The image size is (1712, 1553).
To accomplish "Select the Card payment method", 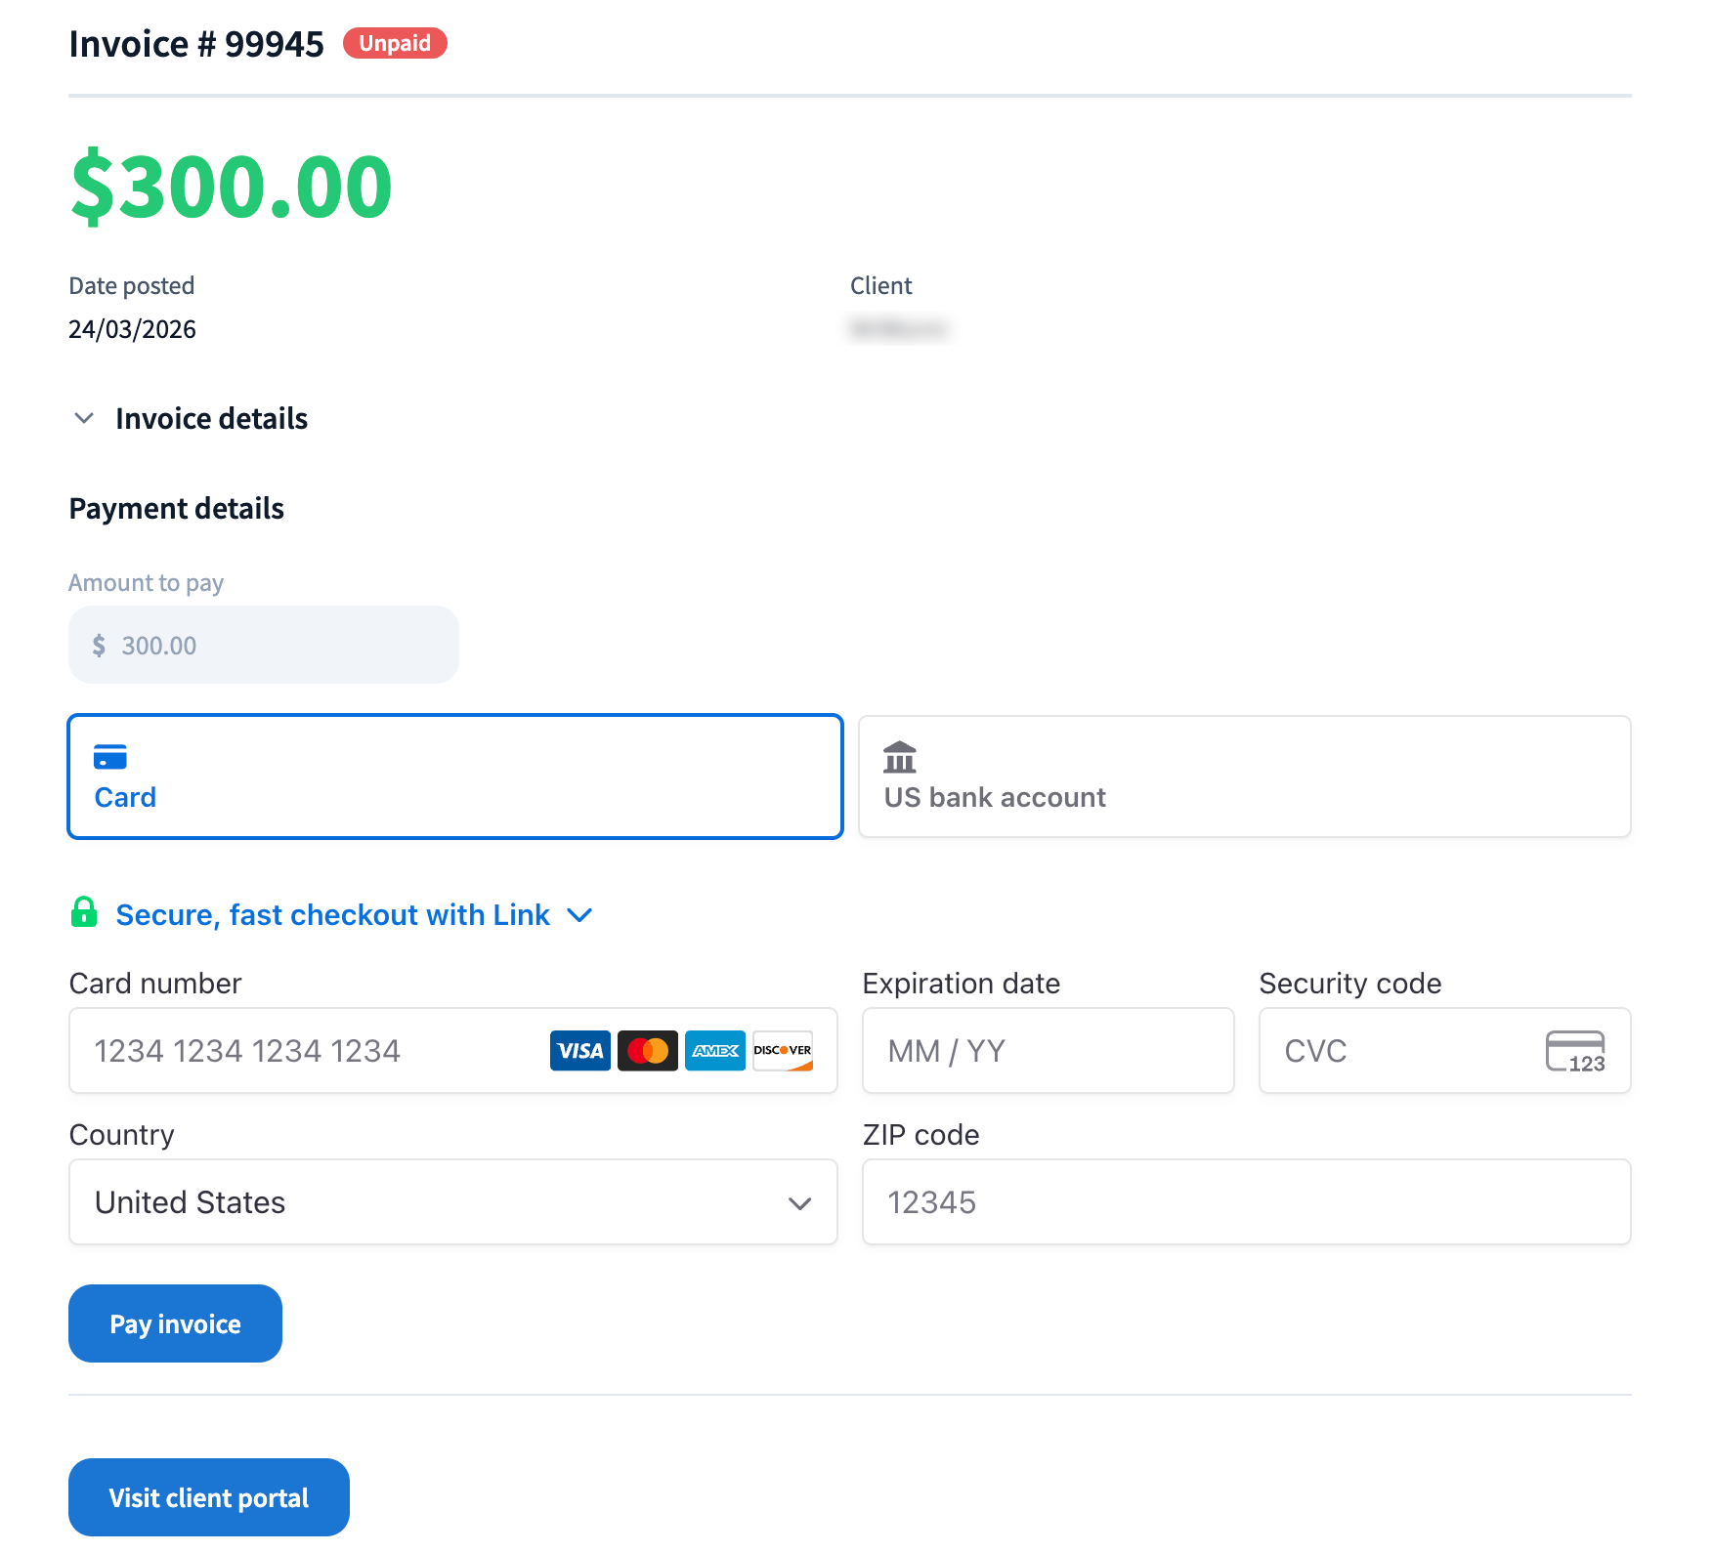I will 455,776.
